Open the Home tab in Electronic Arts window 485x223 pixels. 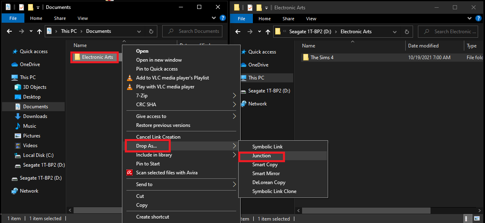pyautogui.click(x=265, y=19)
